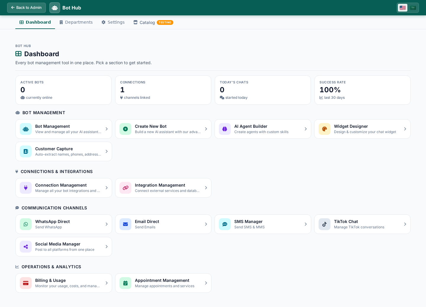Open Billing & Usage via its chevron
This screenshot has width=426, height=307.
tap(106, 283)
